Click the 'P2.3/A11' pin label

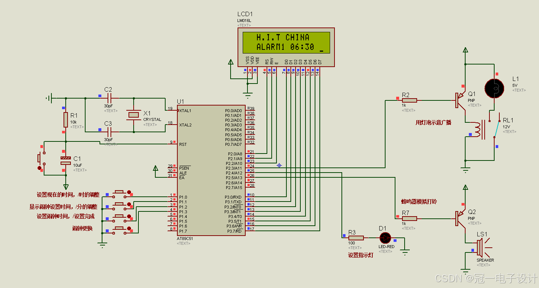[x=234, y=168]
